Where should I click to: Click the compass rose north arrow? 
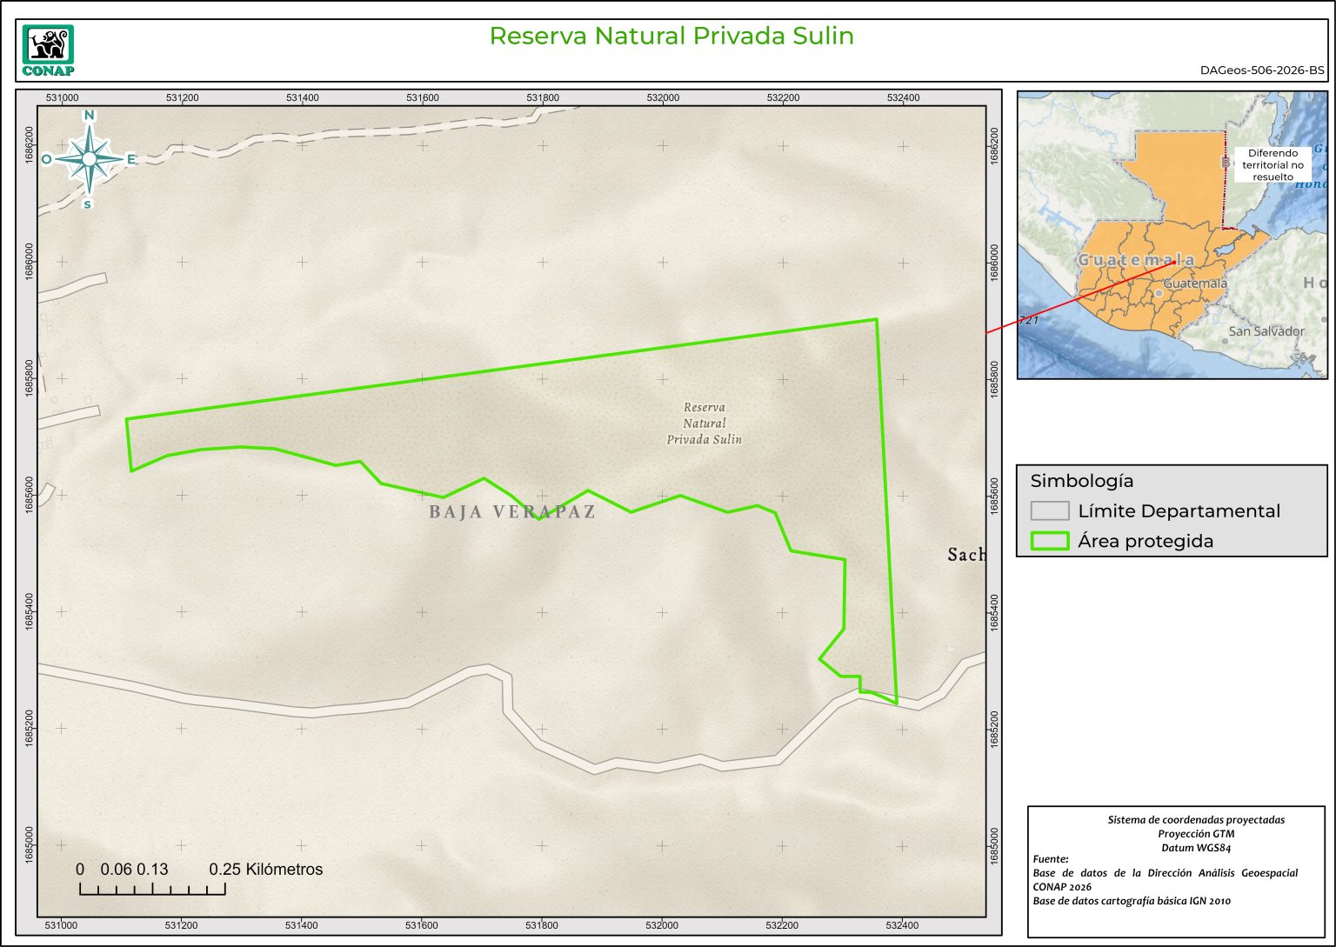(x=89, y=158)
